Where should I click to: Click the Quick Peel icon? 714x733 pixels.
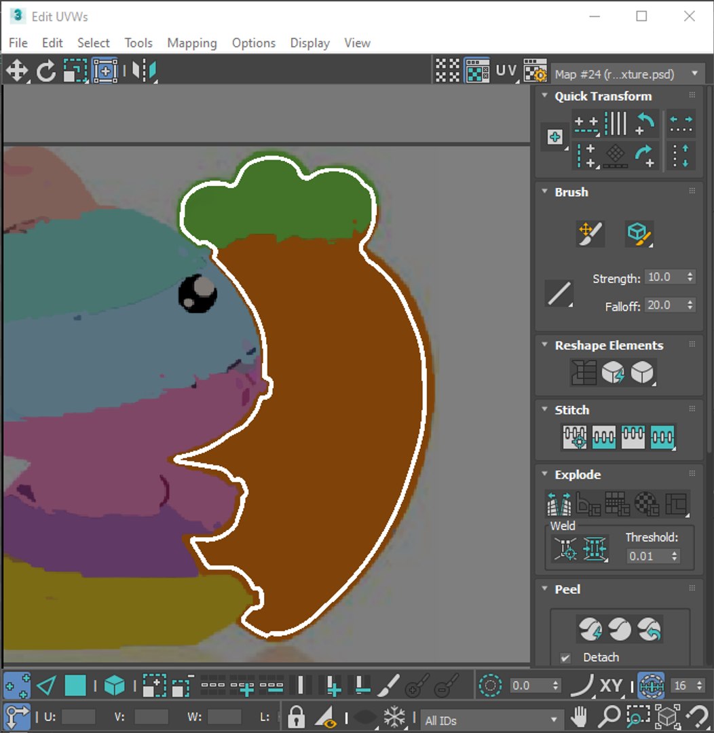(590, 629)
